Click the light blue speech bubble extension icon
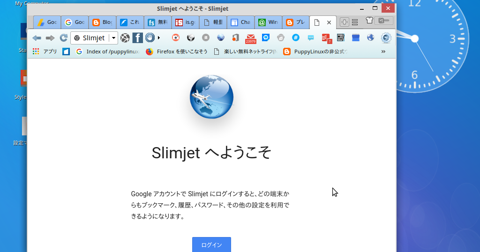This screenshot has width=480, height=252. coord(311,37)
